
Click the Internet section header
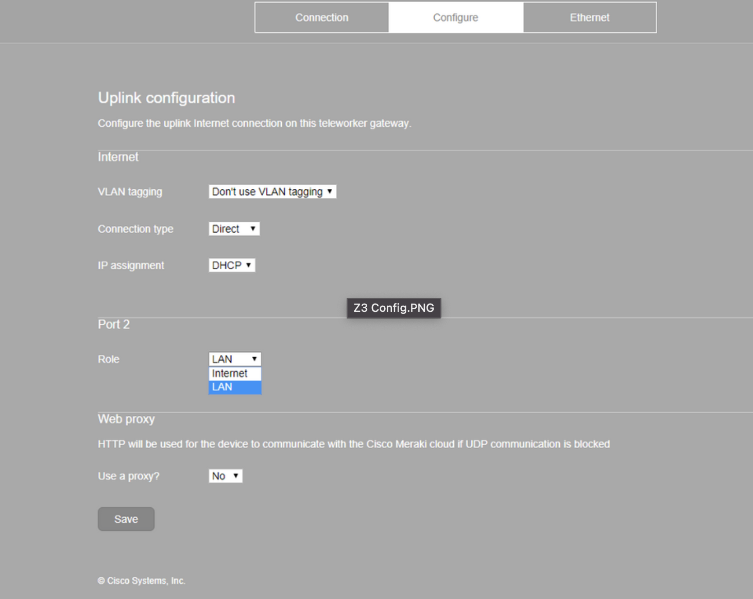click(x=118, y=156)
